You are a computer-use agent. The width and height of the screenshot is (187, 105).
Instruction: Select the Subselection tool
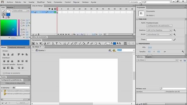[x=37, y=44]
